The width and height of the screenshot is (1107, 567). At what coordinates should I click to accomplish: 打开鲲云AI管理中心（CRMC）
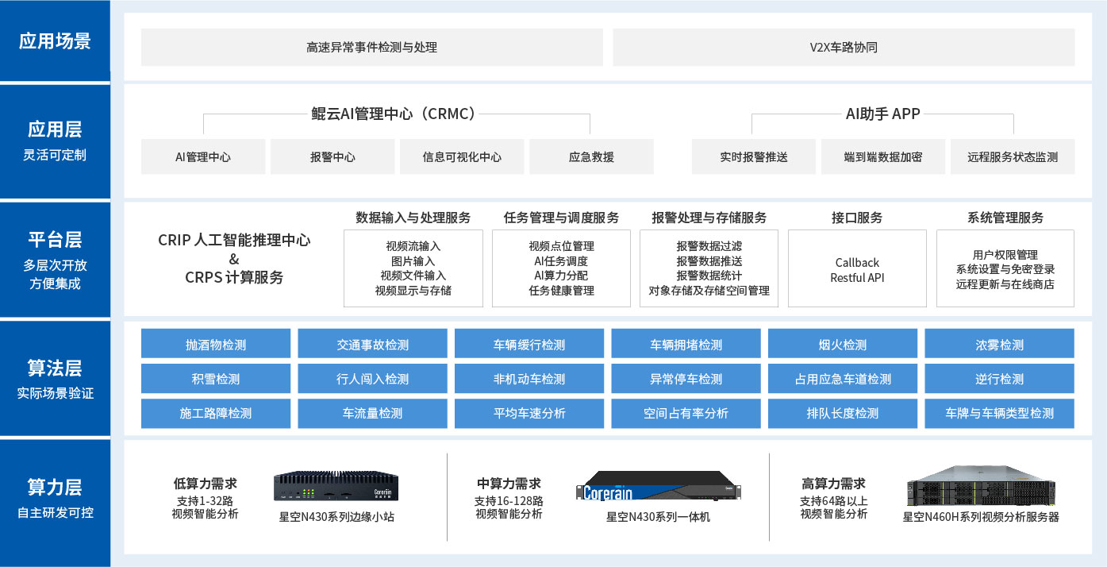(x=398, y=113)
